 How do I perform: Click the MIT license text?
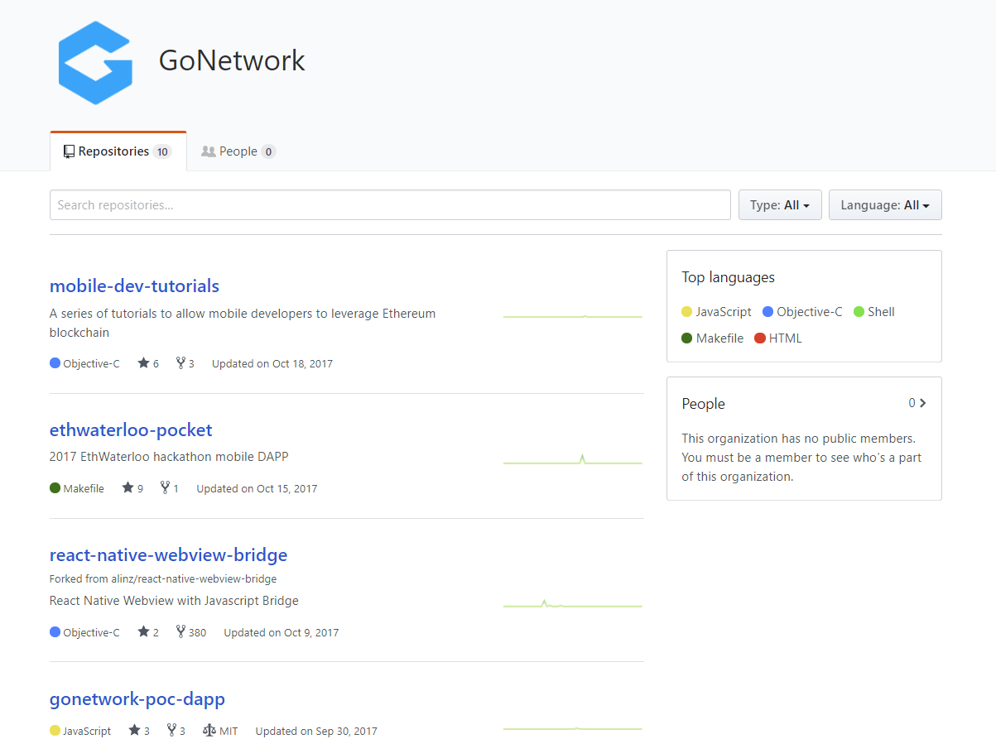point(229,731)
